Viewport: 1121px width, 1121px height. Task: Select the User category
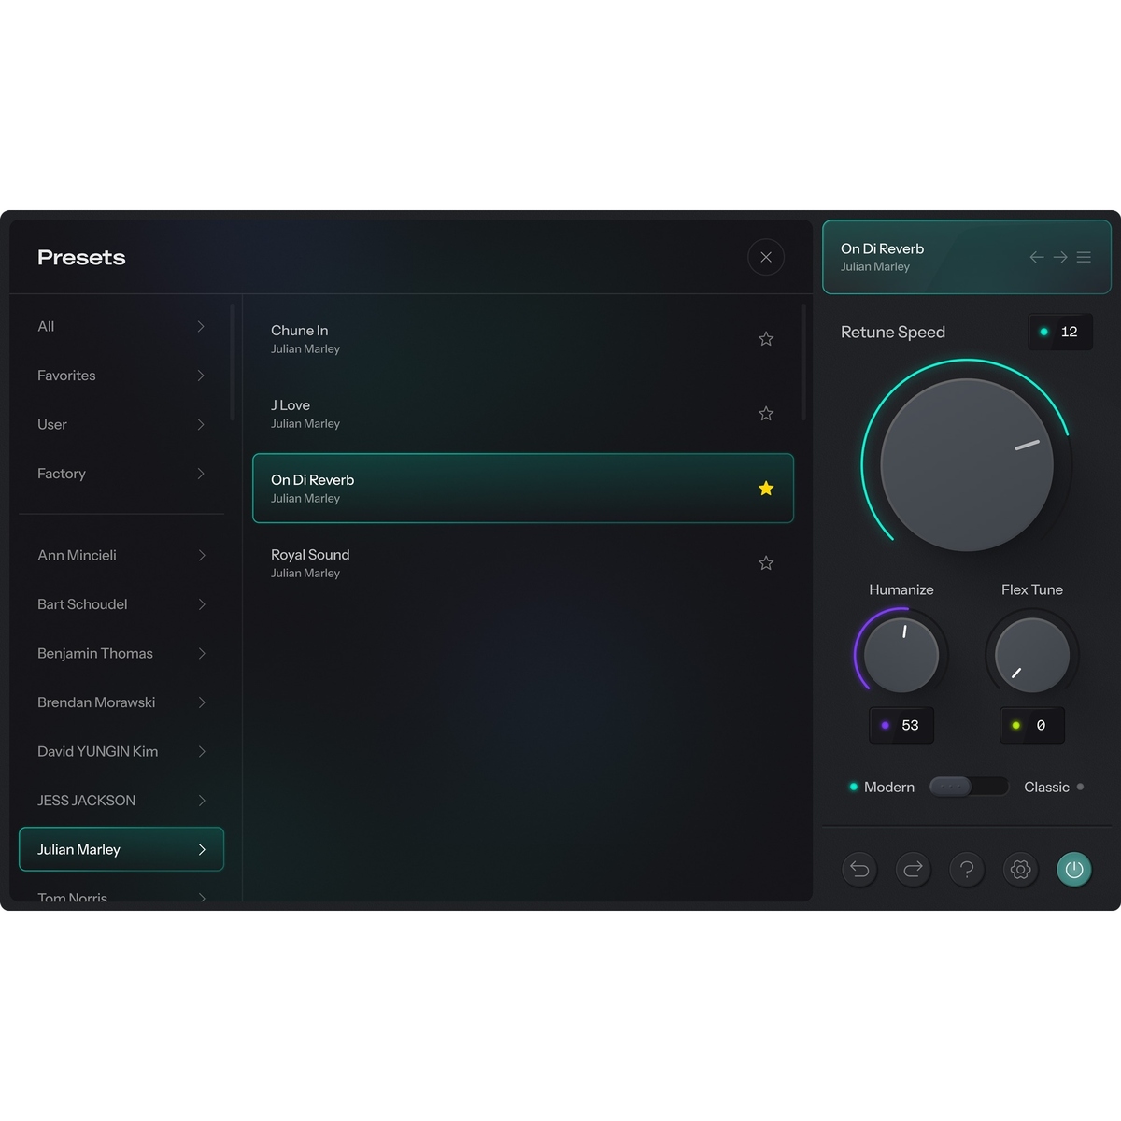121,424
